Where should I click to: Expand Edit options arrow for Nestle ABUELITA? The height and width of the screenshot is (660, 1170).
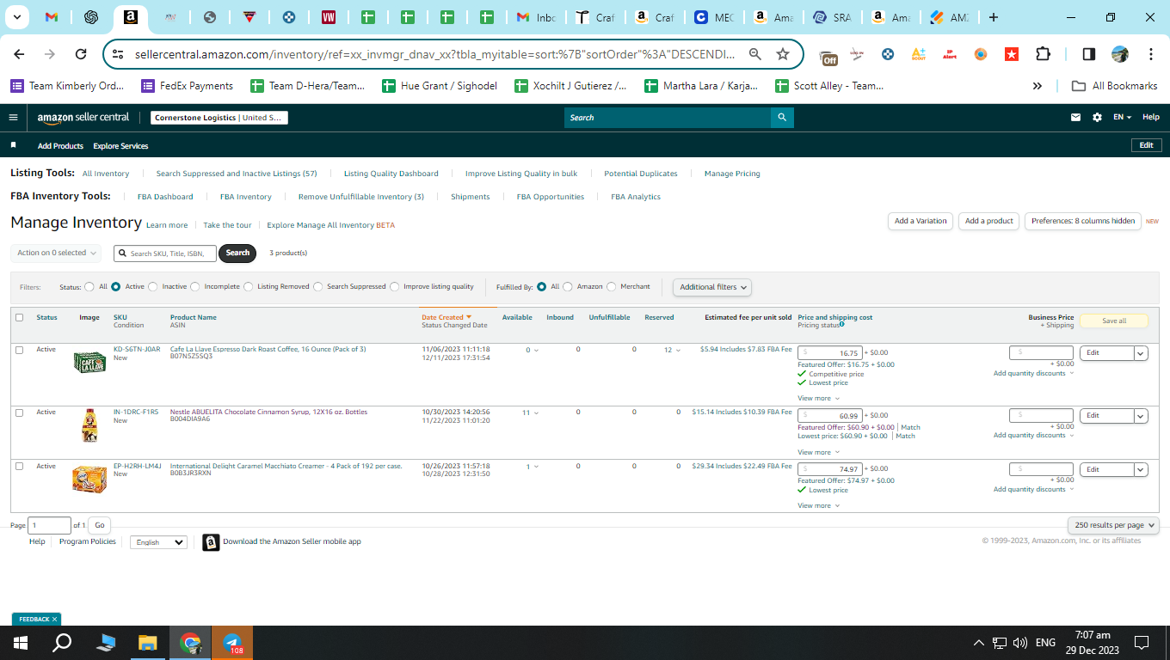[x=1141, y=416]
